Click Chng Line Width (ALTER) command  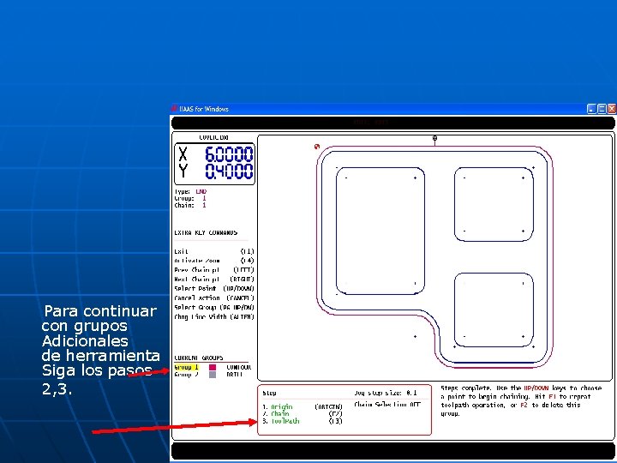[214, 316]
